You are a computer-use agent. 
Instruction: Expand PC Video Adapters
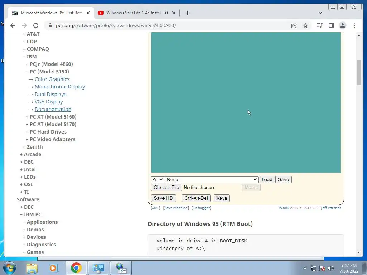(x=51, y=139)
